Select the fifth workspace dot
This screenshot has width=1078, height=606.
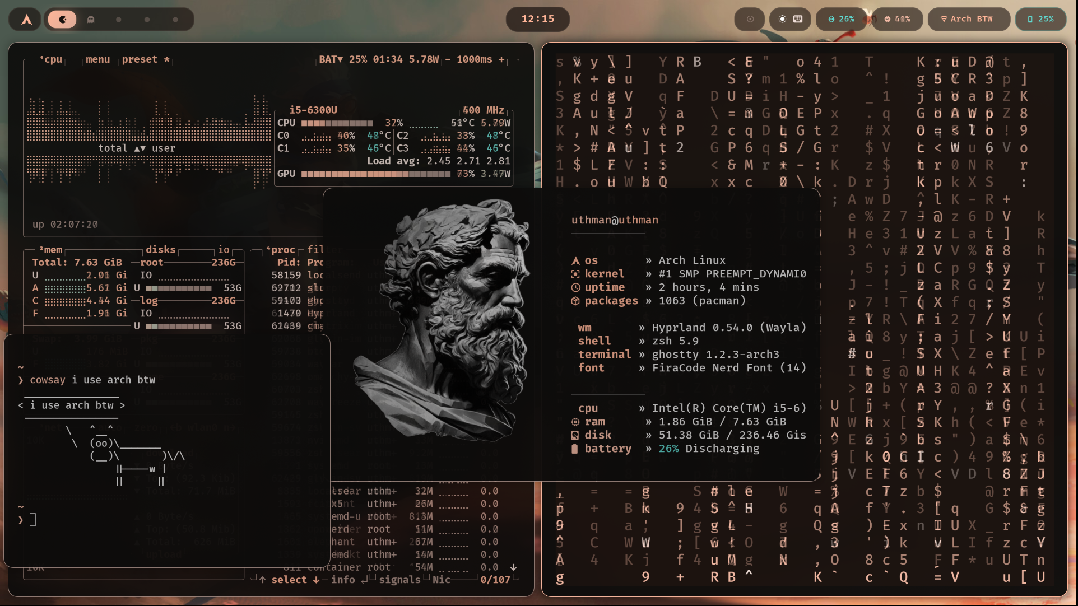coord(175,20)
